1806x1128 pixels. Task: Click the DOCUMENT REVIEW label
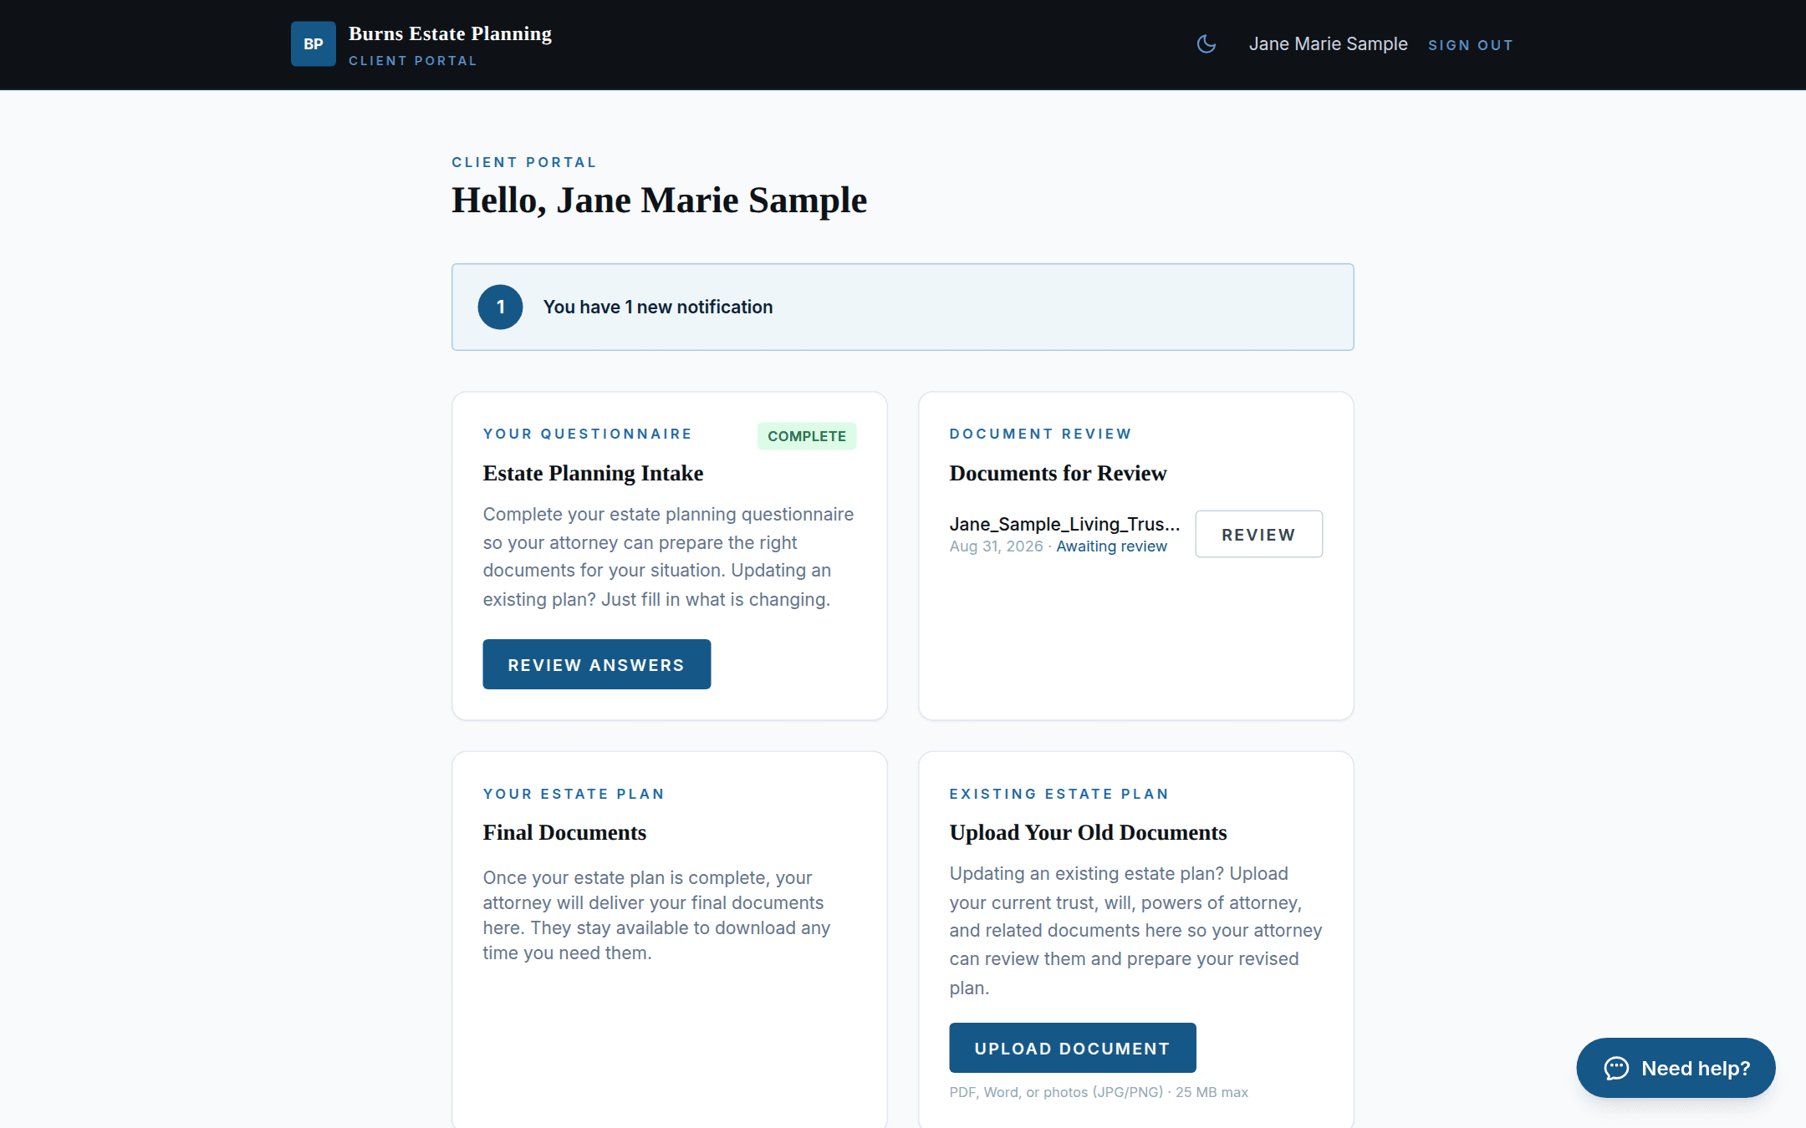[1040, 434]
